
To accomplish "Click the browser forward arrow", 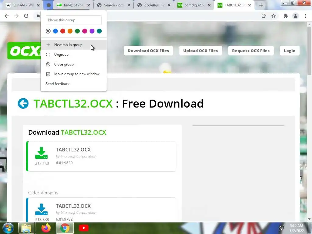I will 16,16.
